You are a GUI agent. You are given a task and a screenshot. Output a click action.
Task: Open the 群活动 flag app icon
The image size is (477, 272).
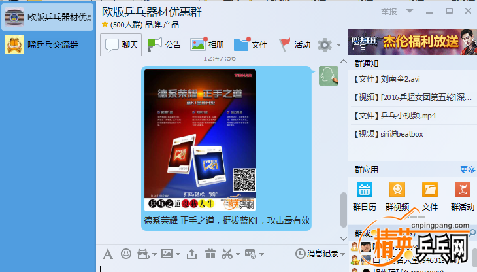[463, 190]
